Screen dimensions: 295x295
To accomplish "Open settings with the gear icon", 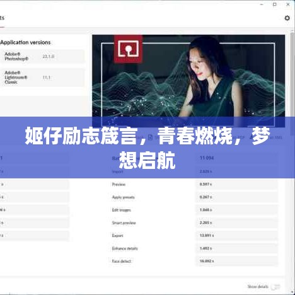I will tap(287, 18).
